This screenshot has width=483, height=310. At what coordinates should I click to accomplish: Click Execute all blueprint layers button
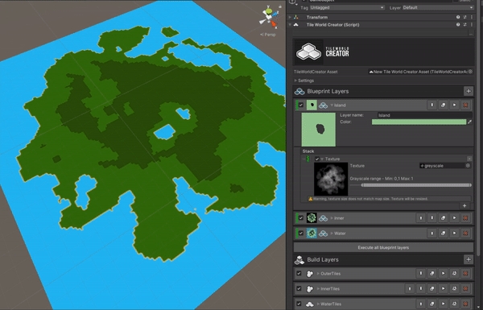point(383,247)
